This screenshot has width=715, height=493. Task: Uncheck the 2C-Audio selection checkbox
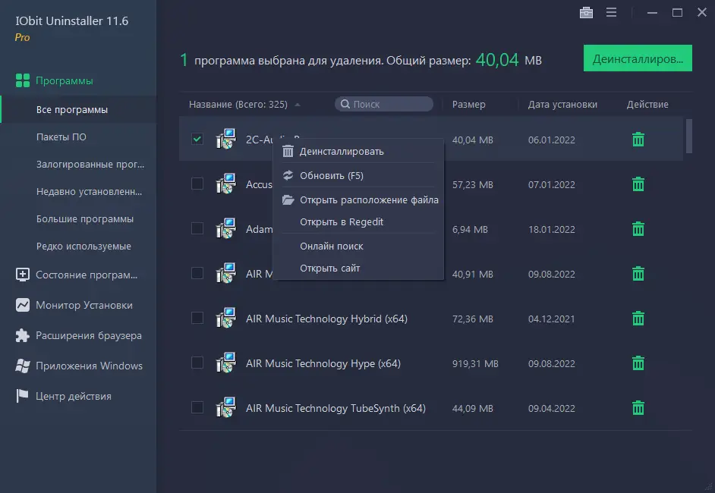(x=197, y=140)
